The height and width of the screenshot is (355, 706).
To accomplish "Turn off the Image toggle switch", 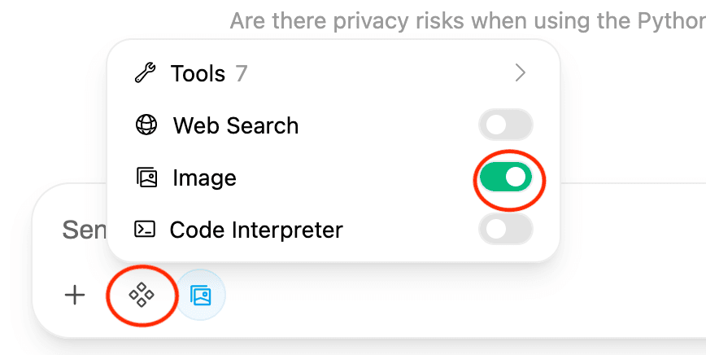I will 505,177.
